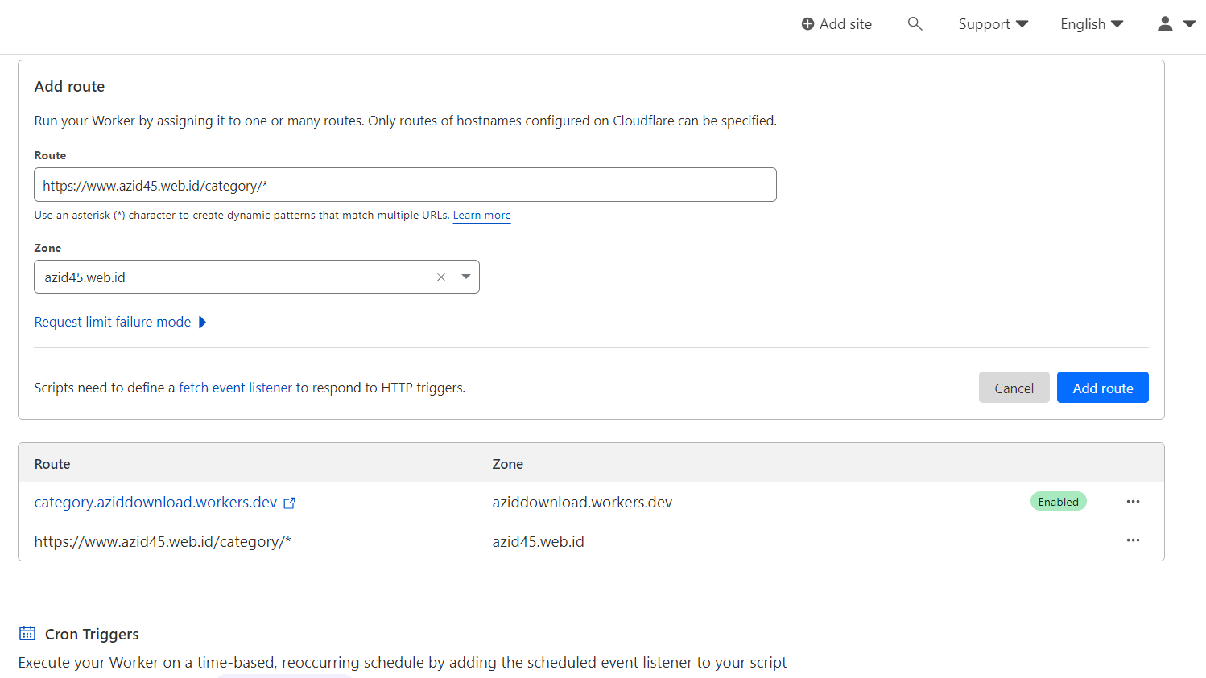
Task: Open category.aziddownload.workers.dev route link
Action: tap(155, 502)
